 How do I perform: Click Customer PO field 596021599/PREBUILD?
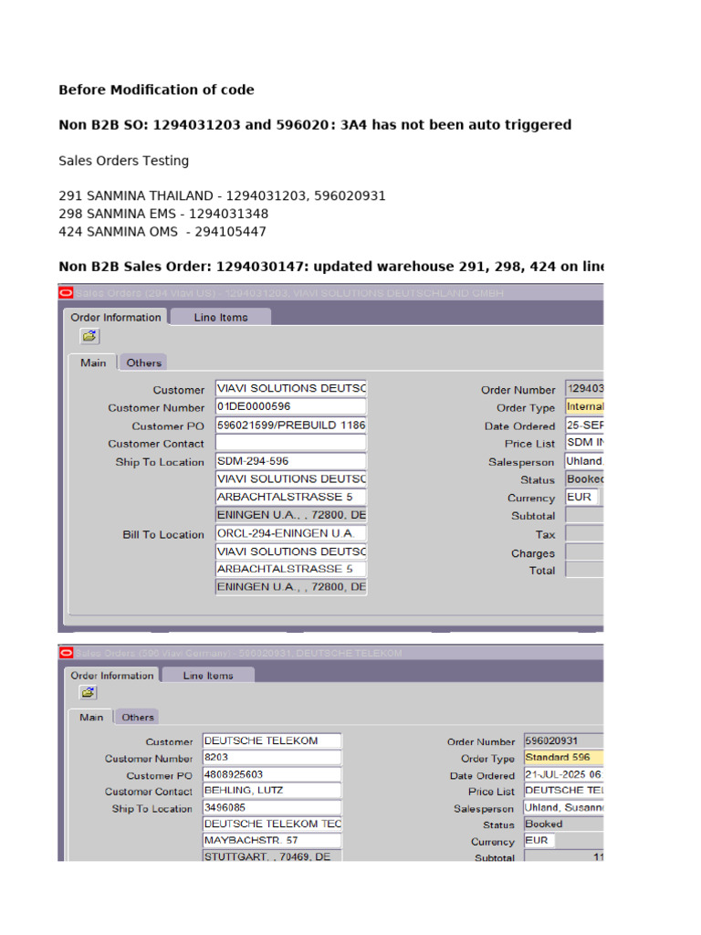click(x=291, y=425)
